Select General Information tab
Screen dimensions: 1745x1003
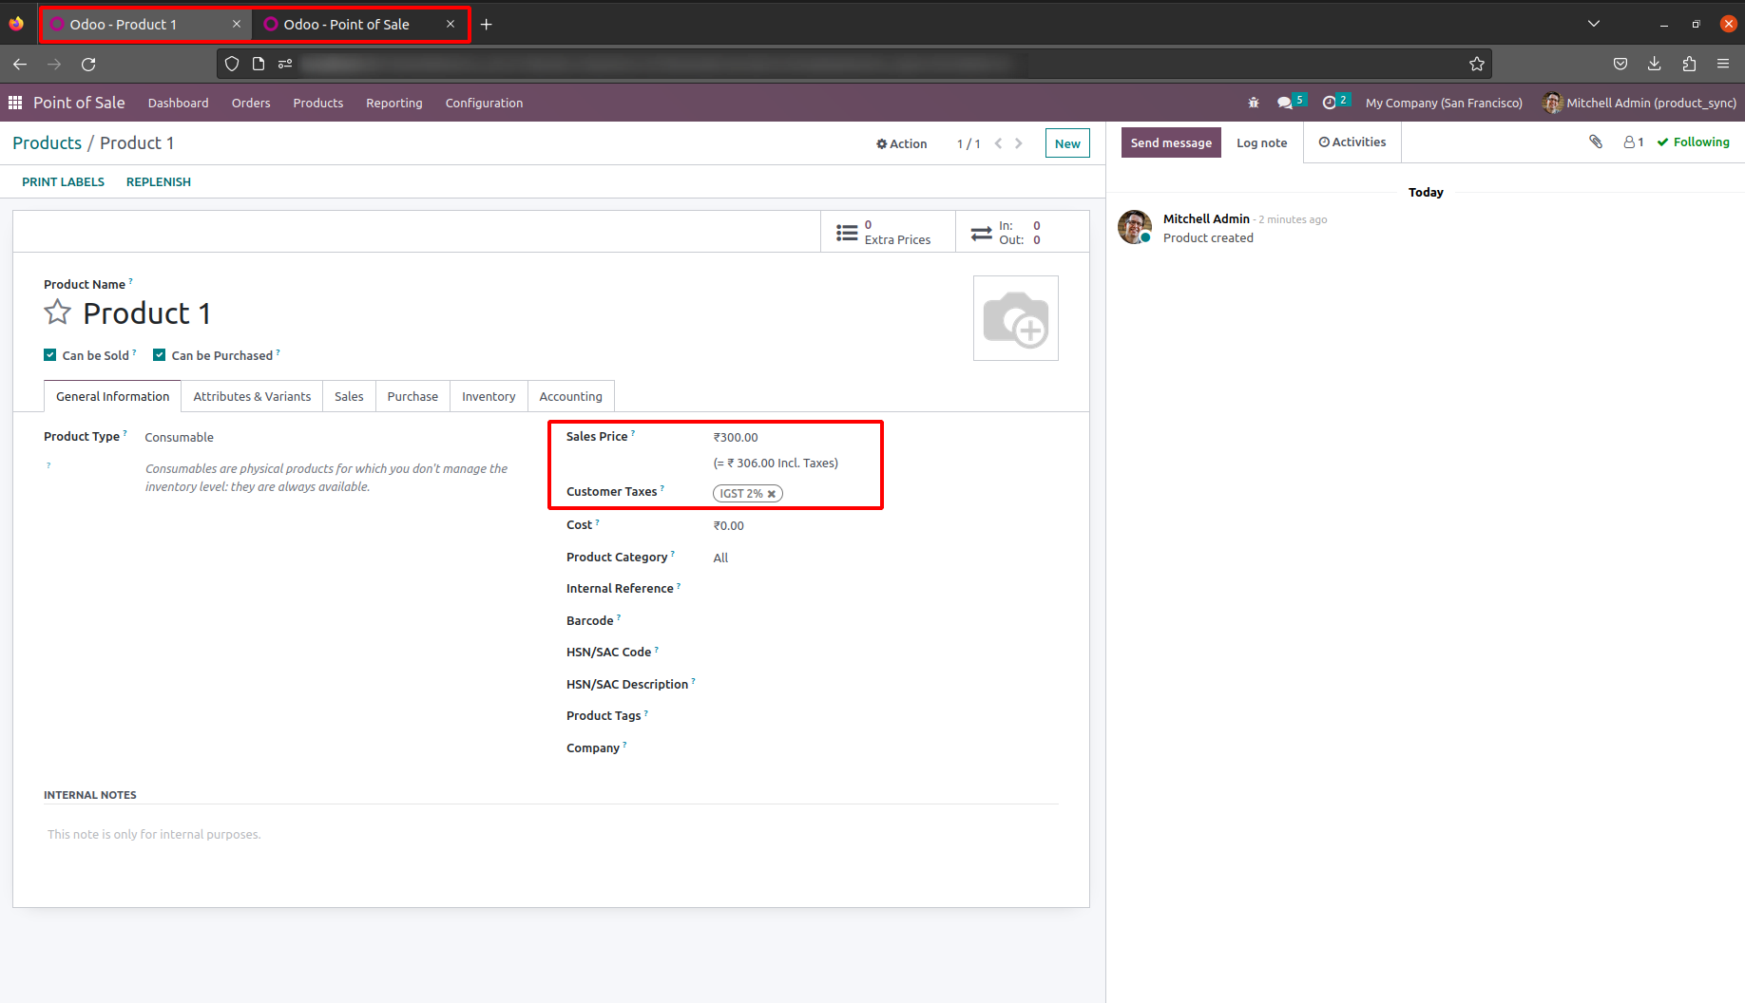coord(113,396)
